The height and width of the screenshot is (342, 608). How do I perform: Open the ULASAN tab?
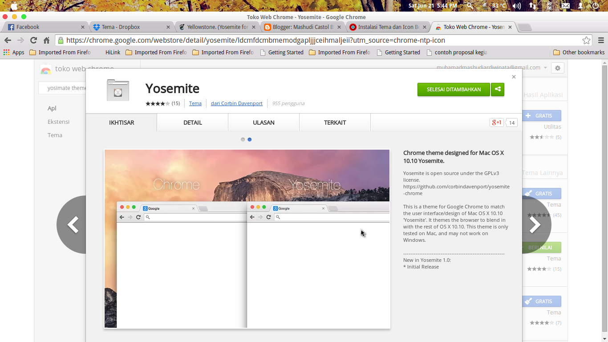click(x=264, y=122)
